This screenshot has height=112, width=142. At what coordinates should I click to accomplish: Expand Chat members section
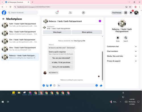click(122, 51)
